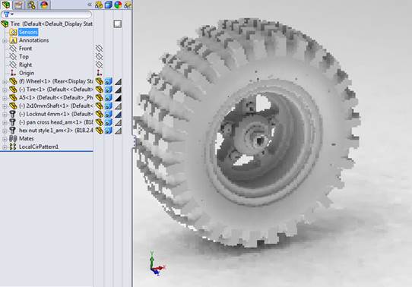Change display mode of Locknut 4mm<1> row
The image size is (412, 287).
point(108,114)
